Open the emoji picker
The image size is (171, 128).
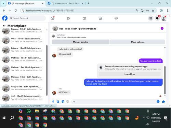pyautogui.click(x=158, y=101)
